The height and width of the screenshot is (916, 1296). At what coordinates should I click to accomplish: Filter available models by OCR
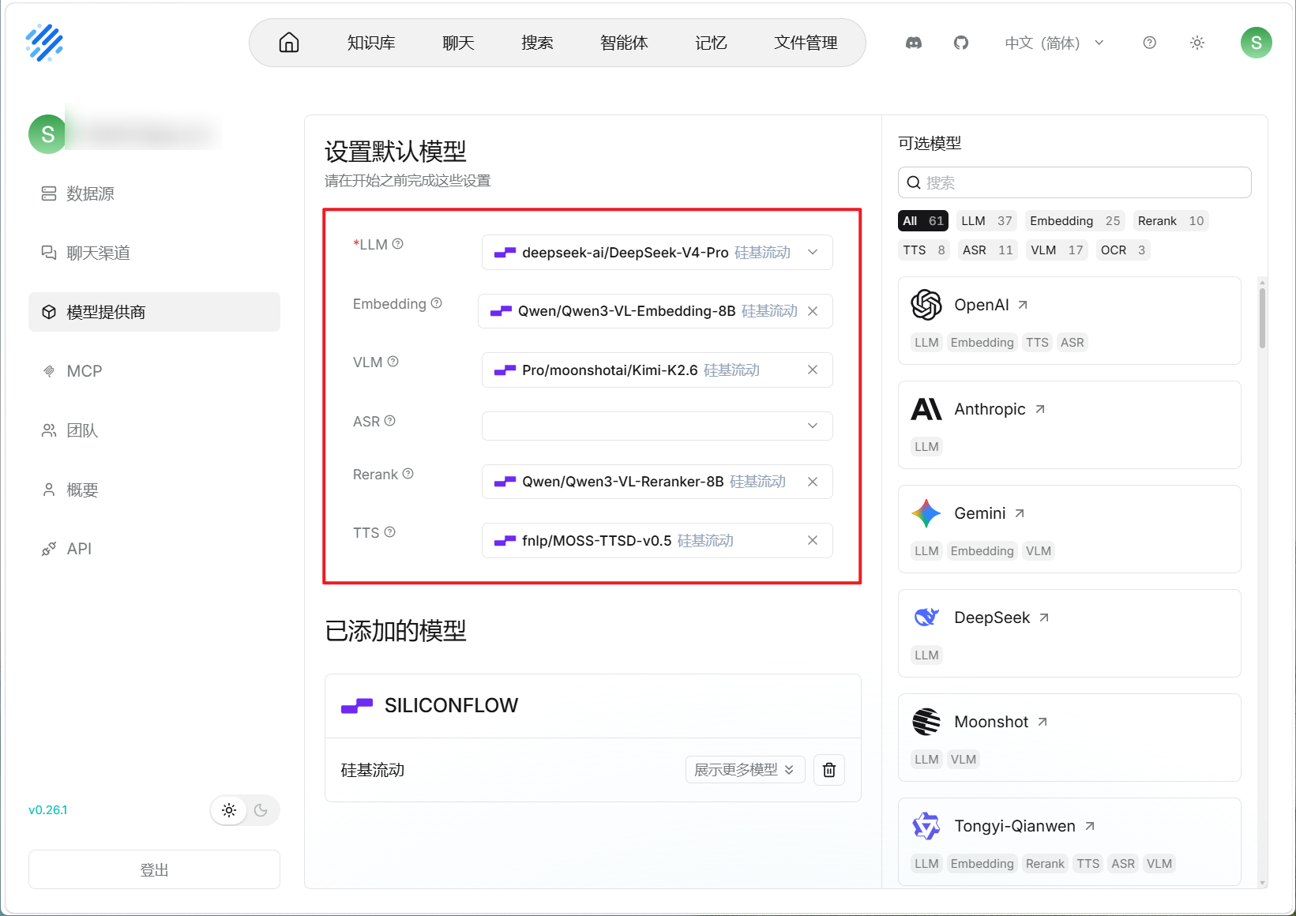pyautogui.click(x=1123, y=250)
